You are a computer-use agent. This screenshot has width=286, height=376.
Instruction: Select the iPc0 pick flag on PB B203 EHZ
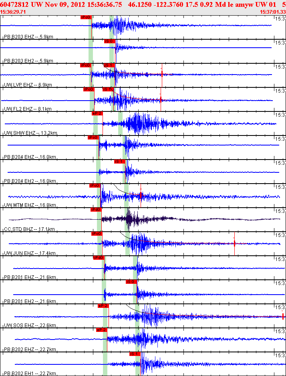pyautogui.click(x=86, y=17)
